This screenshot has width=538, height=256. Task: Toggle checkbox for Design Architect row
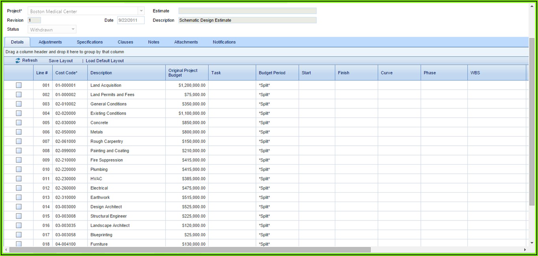(x=19, y=207)
